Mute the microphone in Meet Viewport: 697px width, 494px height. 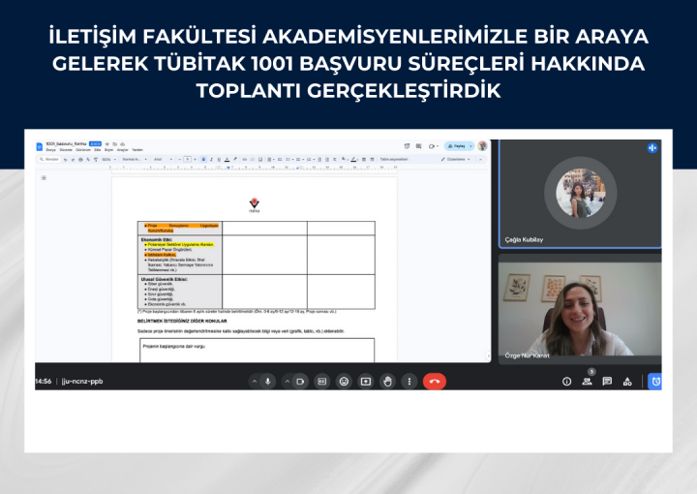268,382
